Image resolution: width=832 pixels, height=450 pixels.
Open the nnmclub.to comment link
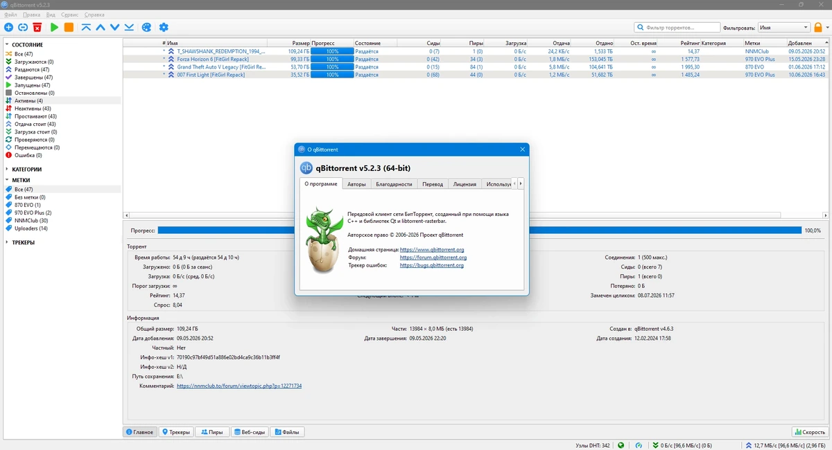tap(239, 386)
